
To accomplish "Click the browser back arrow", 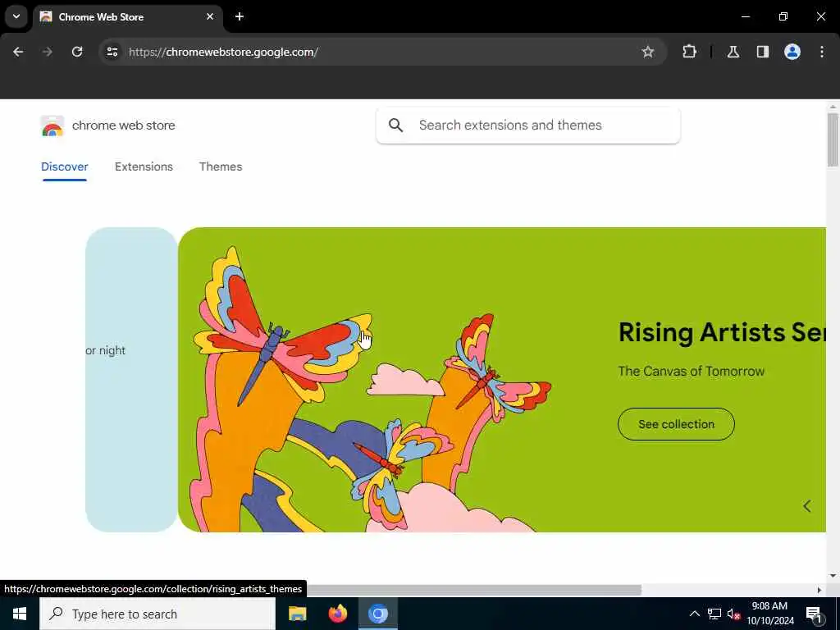I will pyautogui.click(x=18, y=52).
